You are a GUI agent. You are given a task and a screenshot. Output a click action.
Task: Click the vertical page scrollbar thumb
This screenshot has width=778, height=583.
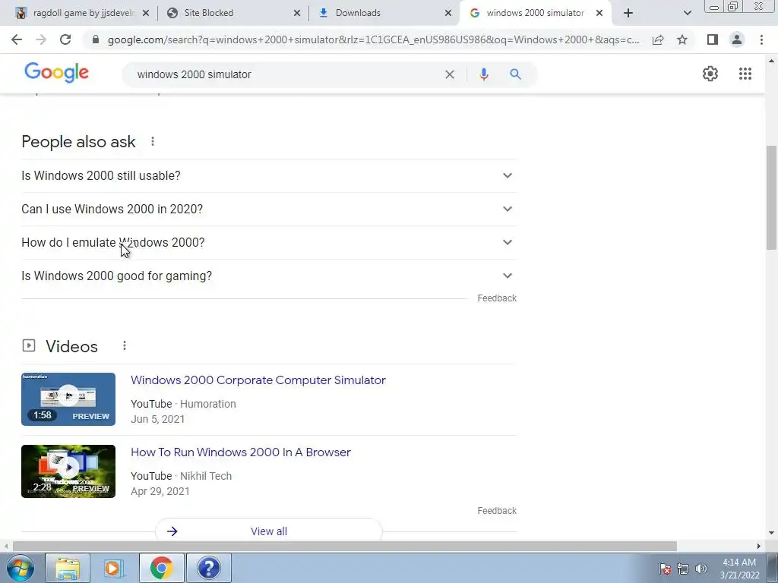[772, 197]
